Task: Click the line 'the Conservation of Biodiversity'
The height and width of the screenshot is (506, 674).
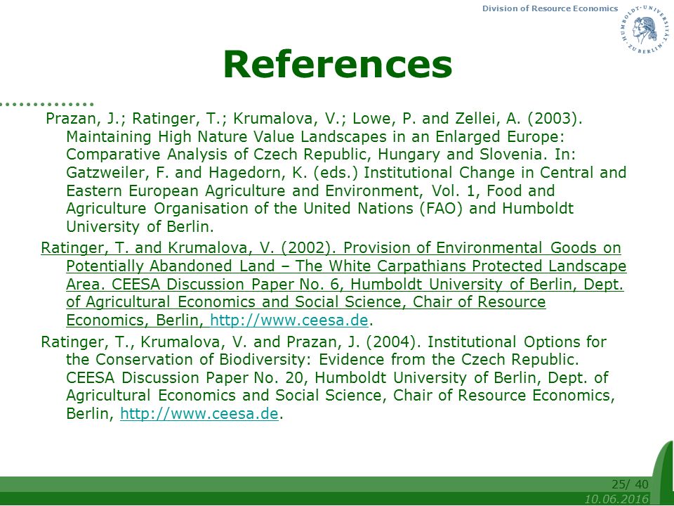Action: coord(322,359)
